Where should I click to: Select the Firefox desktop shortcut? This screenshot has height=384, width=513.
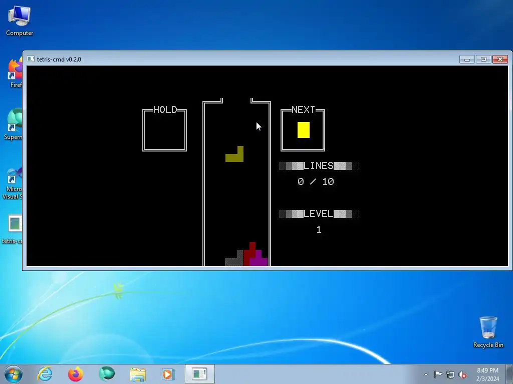[x=16, y=73]
